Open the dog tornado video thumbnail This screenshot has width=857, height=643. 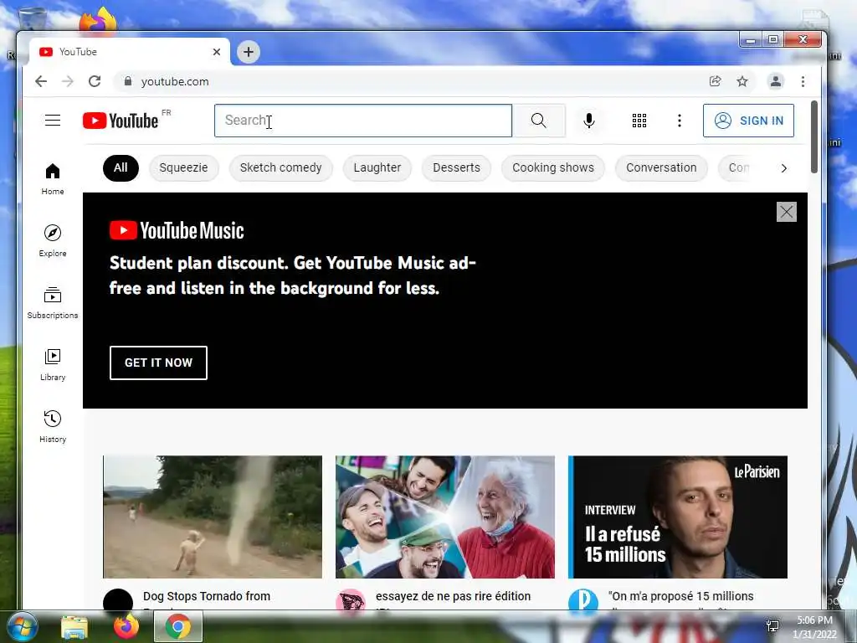pyautogui.click(x=213, y=517)
